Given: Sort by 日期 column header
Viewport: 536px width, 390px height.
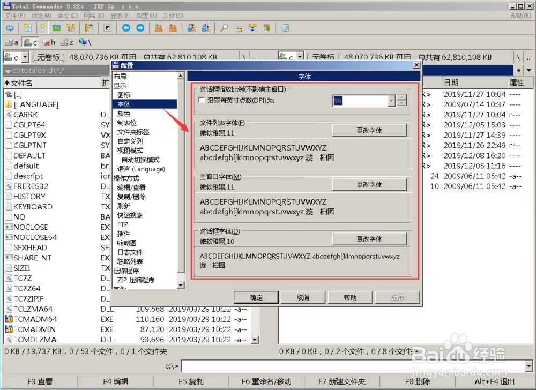Looking at the screenshot, I should tap(474, 82).
